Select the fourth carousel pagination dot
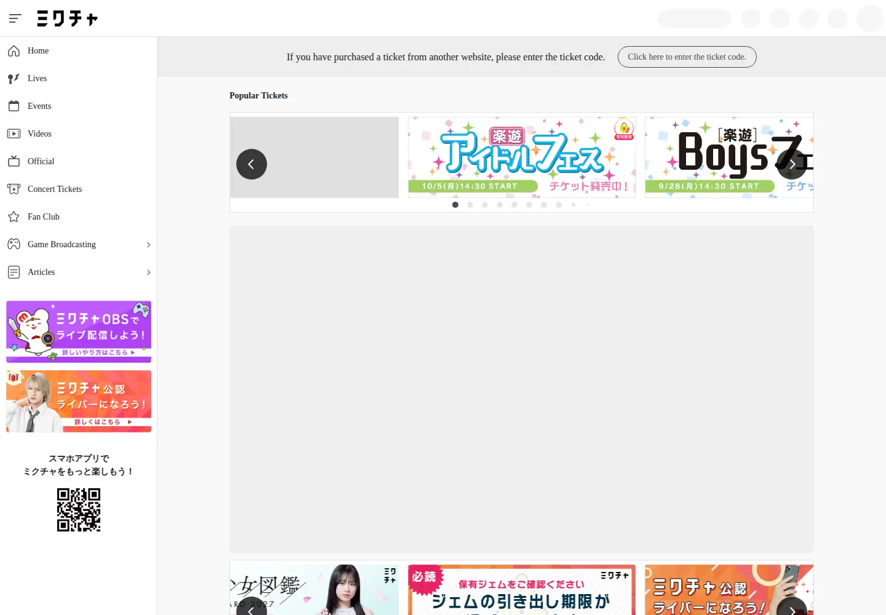The image size is (886, 615). (500, 205)
